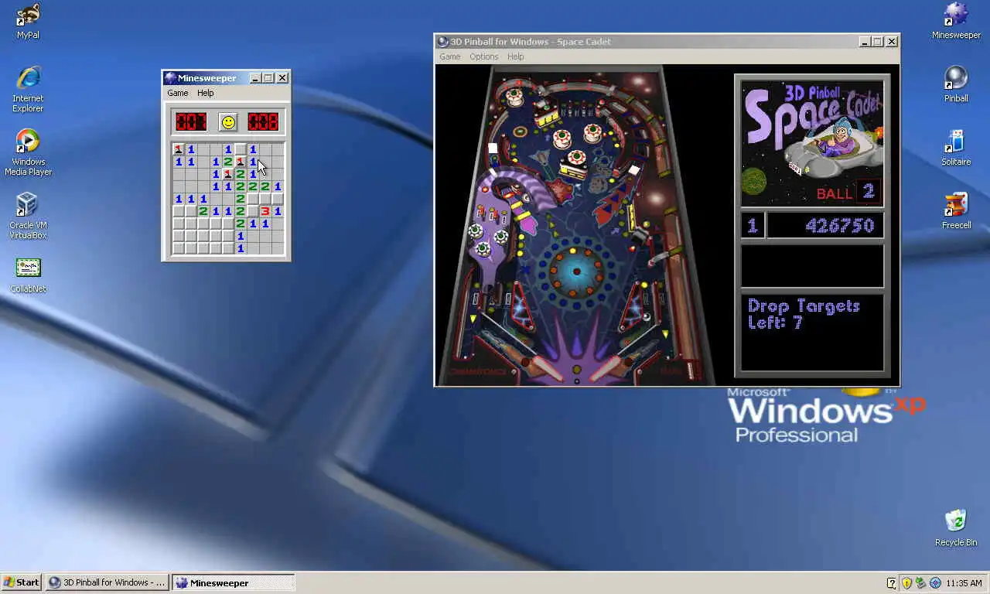990x594 pixels.
Task: Switch to Minesweeper taskbar button
Action: tap(234, 582)
